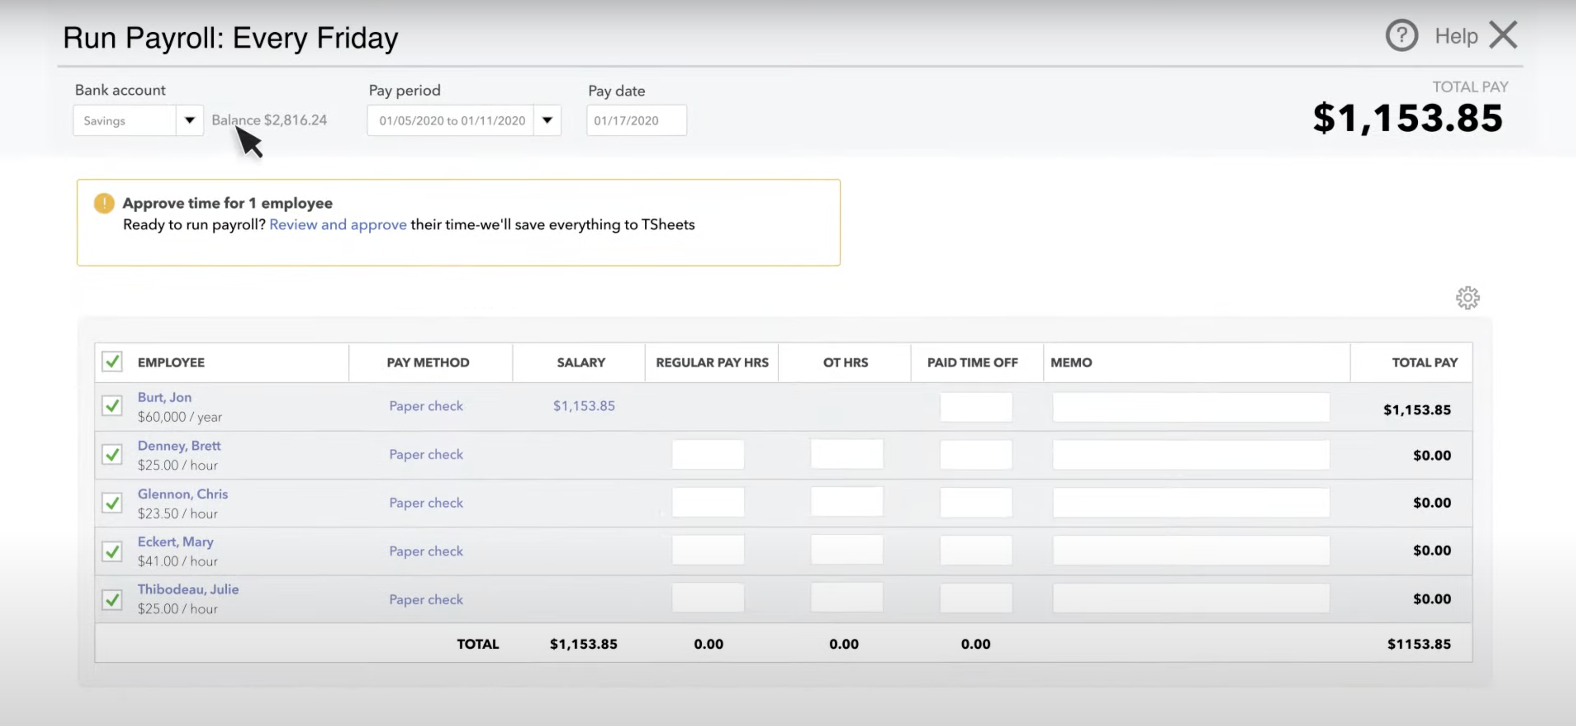
Task: Click the Help text link
Action: tap(1456, 36)
